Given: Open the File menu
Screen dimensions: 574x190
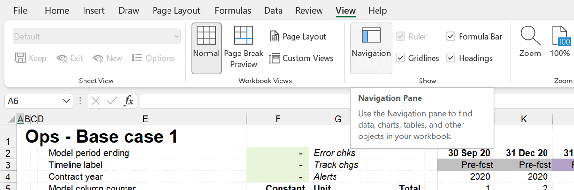Looking at the screenshot, I should (x=20, y=11).
